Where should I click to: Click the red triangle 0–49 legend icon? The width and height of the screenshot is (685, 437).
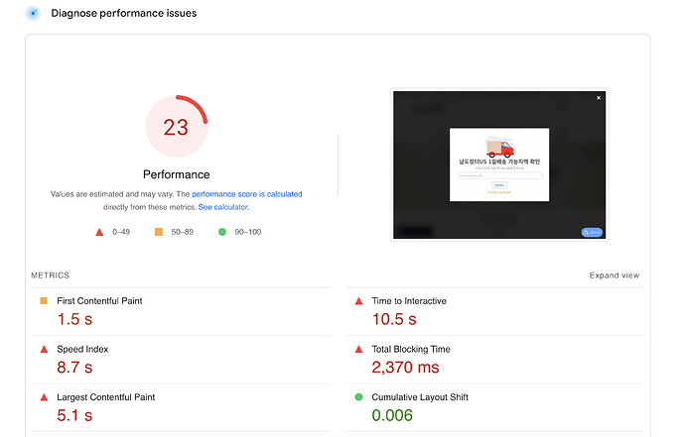(x=99, y=232)
